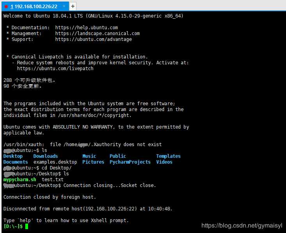Click the https://ubuntu.com/advantage support URL
Viewport: 286px width, 233px height.
(x=94, y=39)
